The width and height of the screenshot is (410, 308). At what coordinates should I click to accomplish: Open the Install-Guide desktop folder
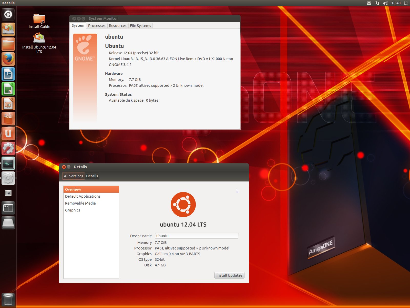point(39,21)
